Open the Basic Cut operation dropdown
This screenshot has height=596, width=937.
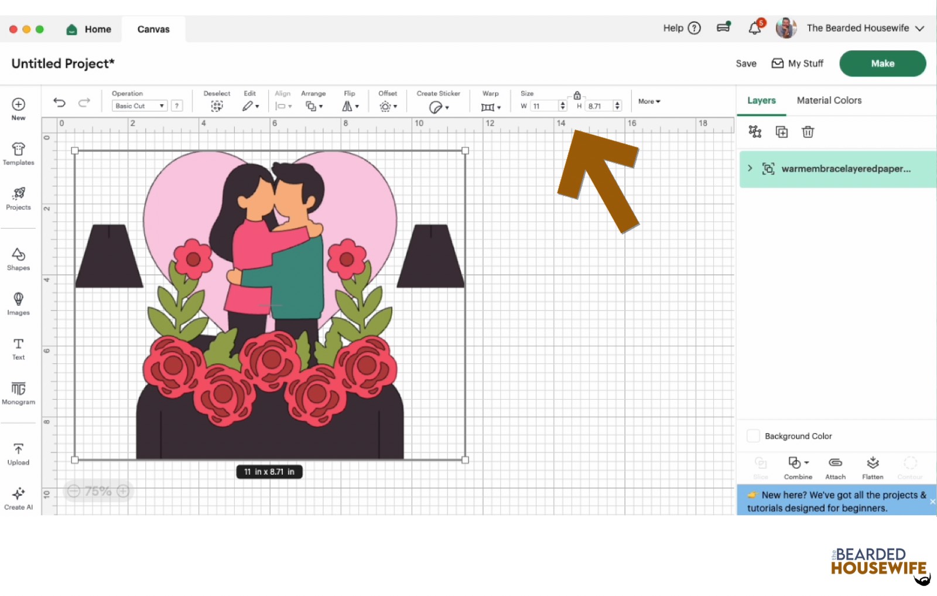pyautogui.click(x=138, y=105)
